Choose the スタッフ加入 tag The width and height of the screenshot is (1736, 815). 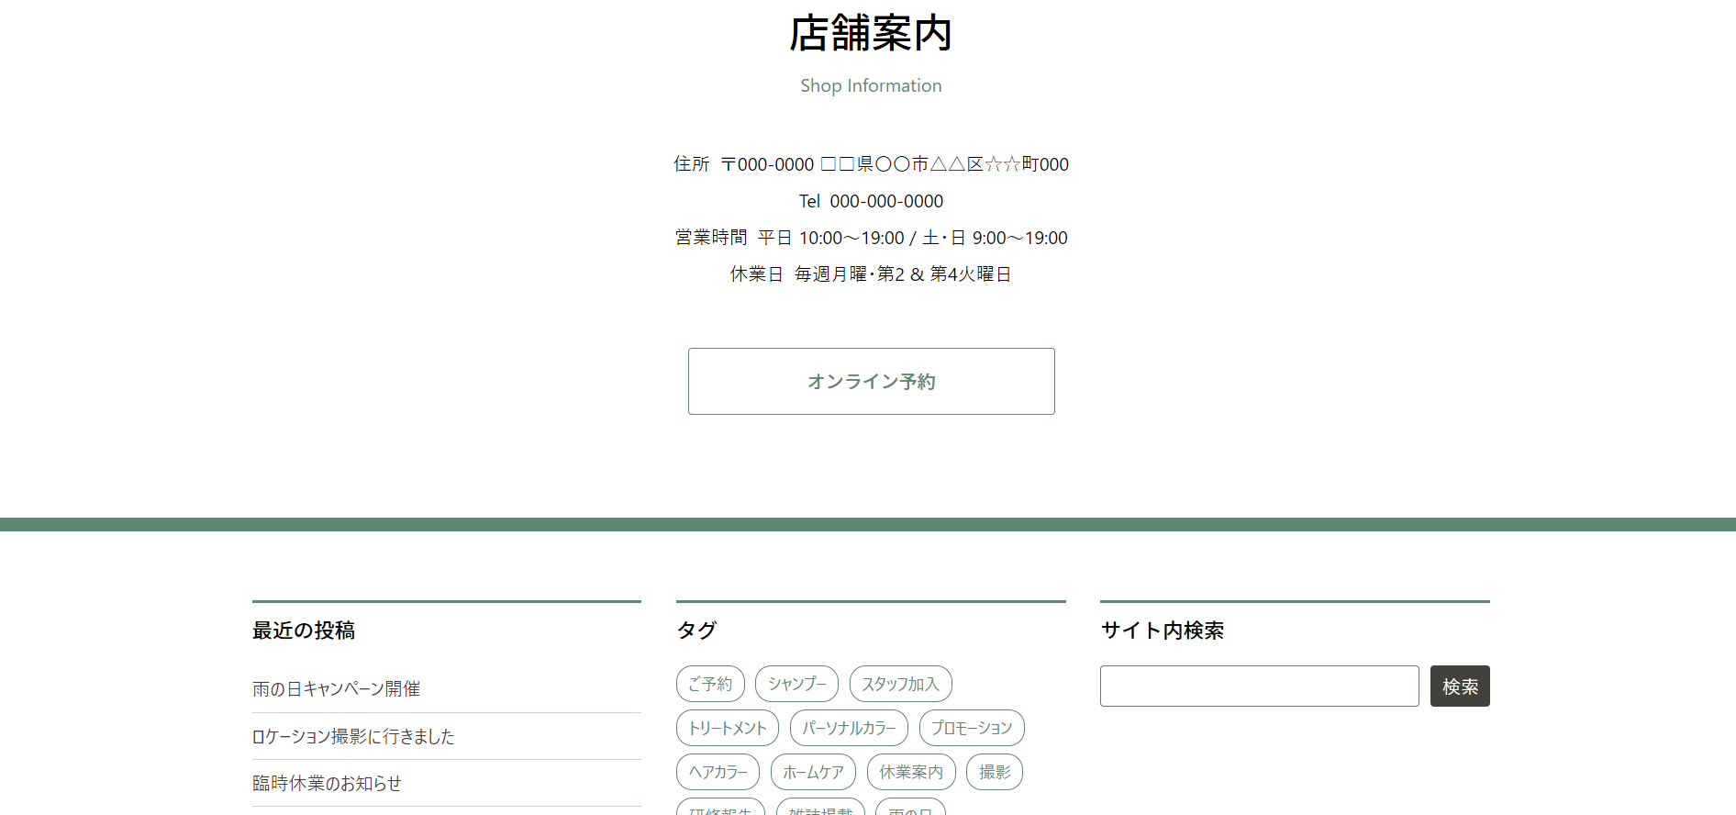900,684
